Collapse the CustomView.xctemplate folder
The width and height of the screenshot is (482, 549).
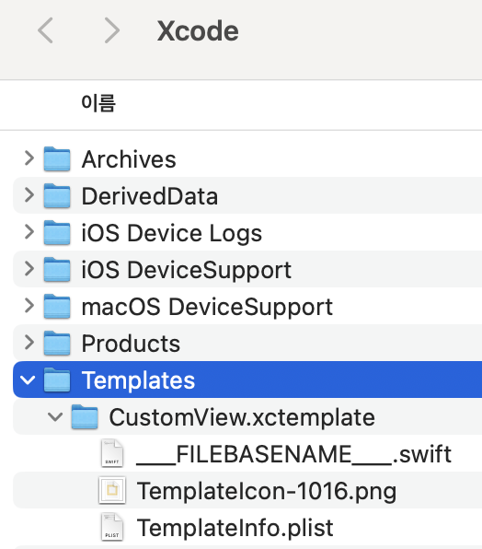coord(55,417)
